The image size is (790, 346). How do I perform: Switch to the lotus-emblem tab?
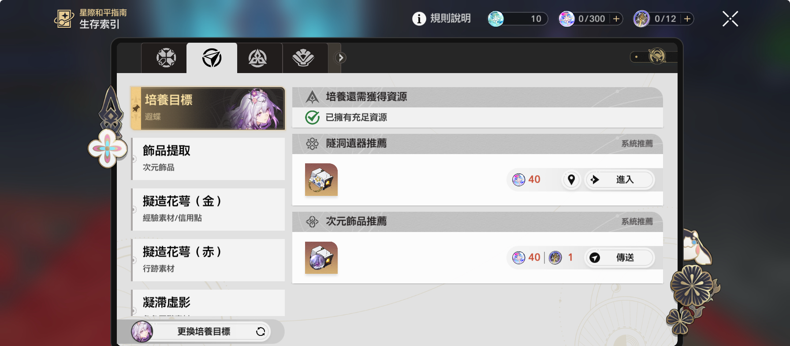pyautogui.click(x=303, y=58)
